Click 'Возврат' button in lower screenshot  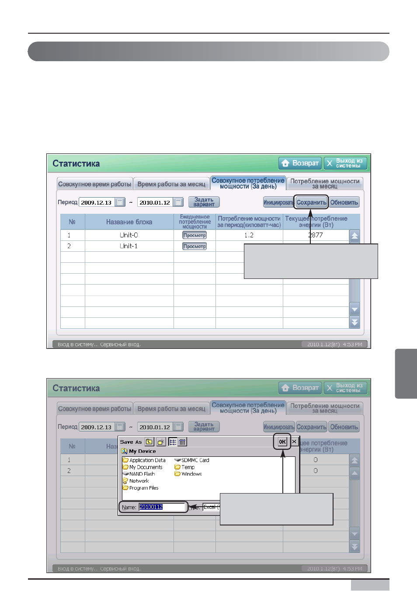[x=300, y=388]
